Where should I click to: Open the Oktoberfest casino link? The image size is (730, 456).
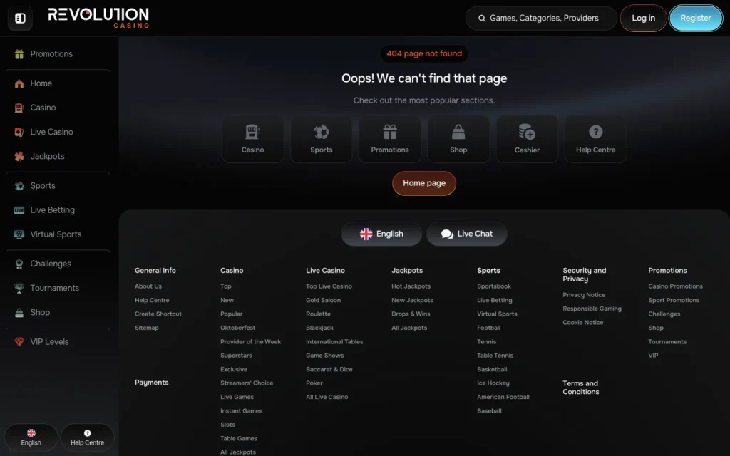[237, 328]
